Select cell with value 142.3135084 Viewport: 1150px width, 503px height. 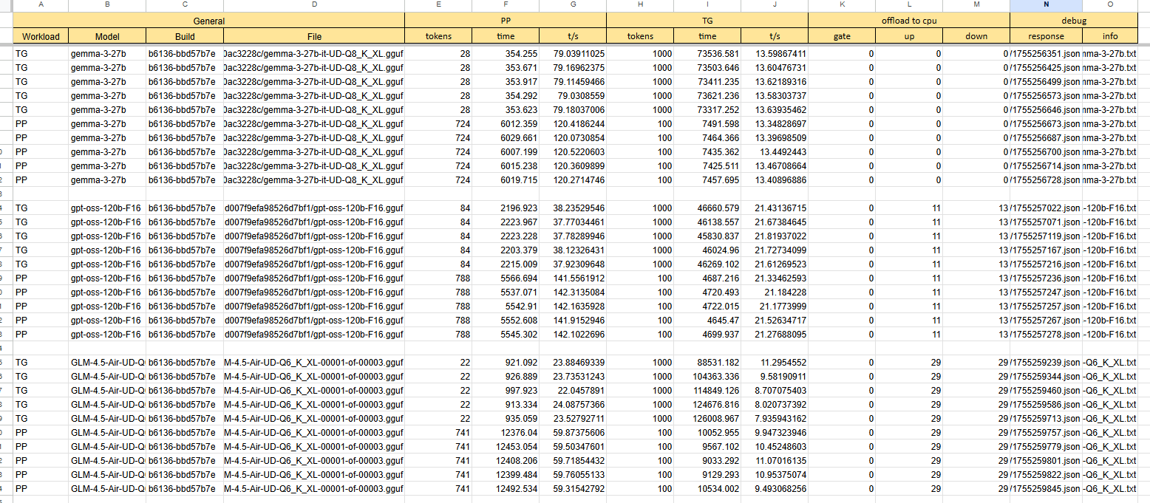click(x=573, y=292)
